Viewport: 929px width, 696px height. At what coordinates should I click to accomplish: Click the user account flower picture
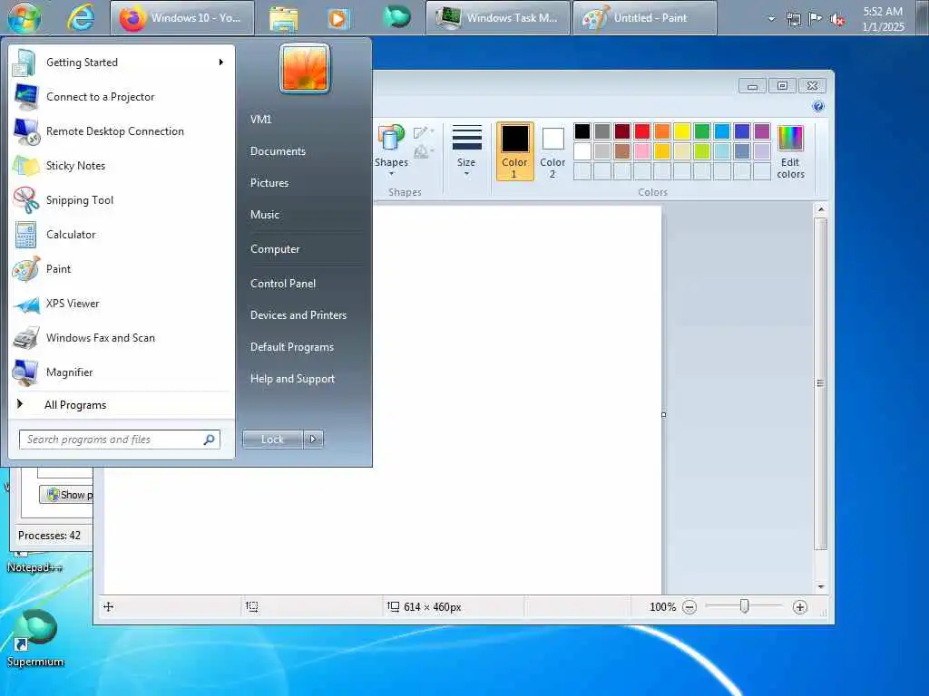click(x=305, y=69)
